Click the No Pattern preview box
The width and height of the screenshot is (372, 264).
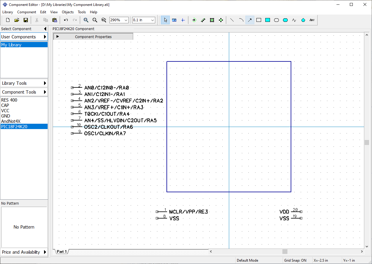[x=24, y=227]
